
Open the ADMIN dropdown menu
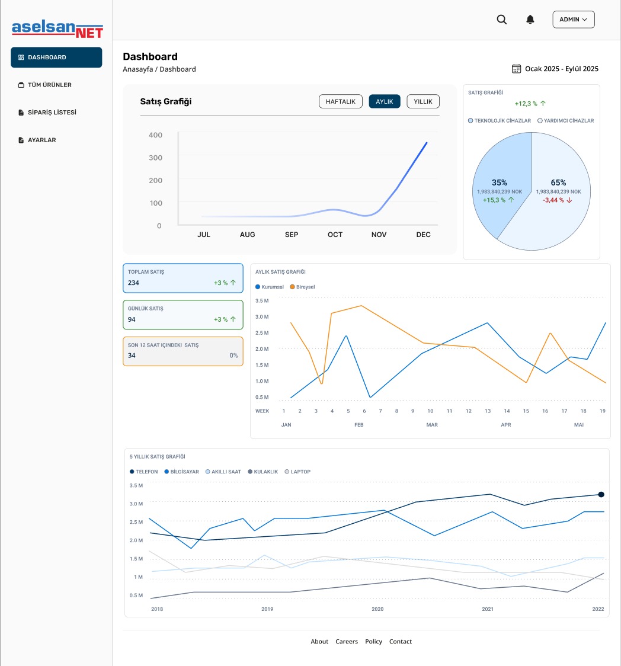click(573, 20)
